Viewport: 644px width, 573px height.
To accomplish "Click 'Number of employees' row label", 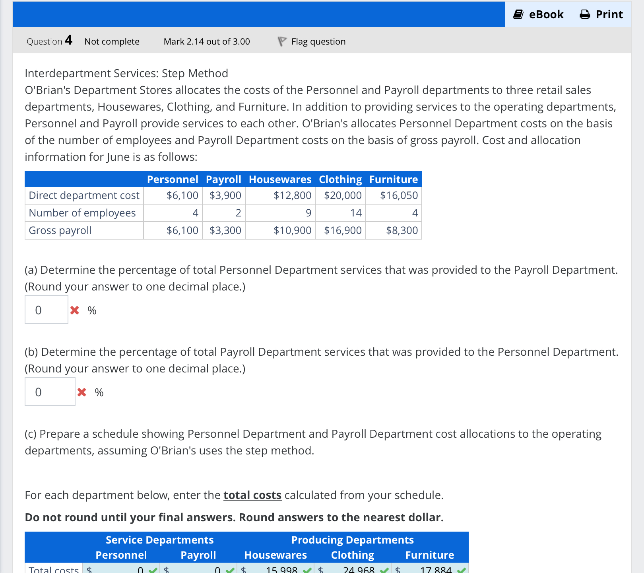I will pyautogui.click(x=82, y=213).
